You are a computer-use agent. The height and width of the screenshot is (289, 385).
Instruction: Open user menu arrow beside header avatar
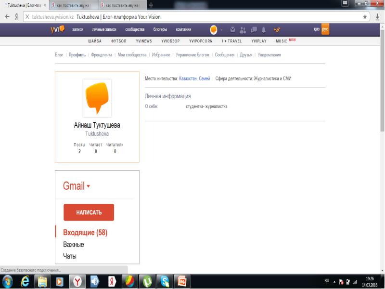point(222,29)
